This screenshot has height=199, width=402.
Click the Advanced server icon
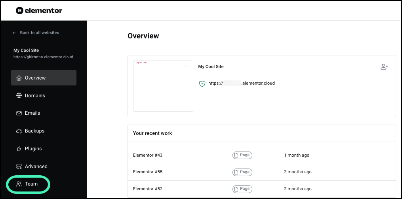[19, 167]
